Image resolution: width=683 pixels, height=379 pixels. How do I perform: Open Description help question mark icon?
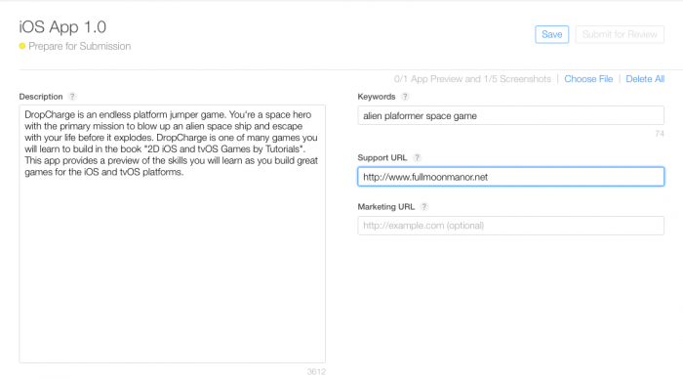pos(72,97)
